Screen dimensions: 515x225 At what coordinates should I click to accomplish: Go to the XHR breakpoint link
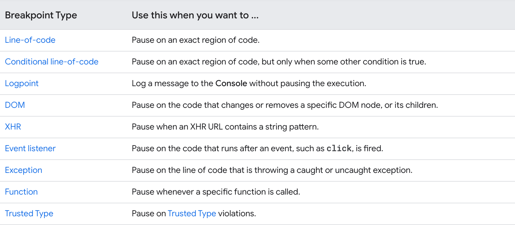[13, 127]
